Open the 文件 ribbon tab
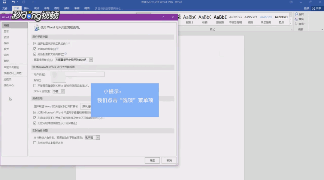The width and height of the screenshot is (324, 180). tap(5, 9)
